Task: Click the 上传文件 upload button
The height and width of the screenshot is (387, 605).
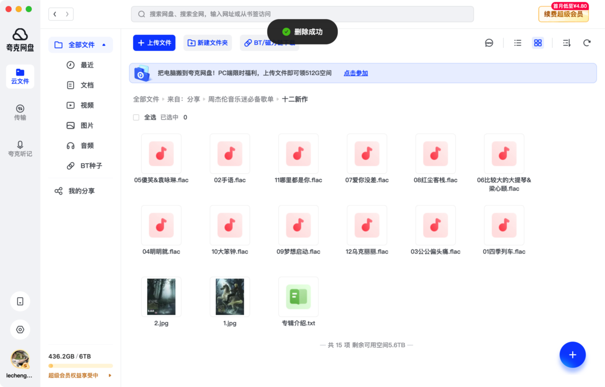Action: coord(154,43)
